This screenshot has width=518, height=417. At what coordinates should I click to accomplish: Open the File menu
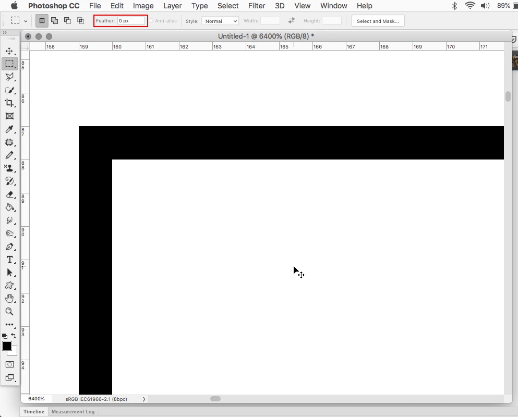[x=95, y=6]
